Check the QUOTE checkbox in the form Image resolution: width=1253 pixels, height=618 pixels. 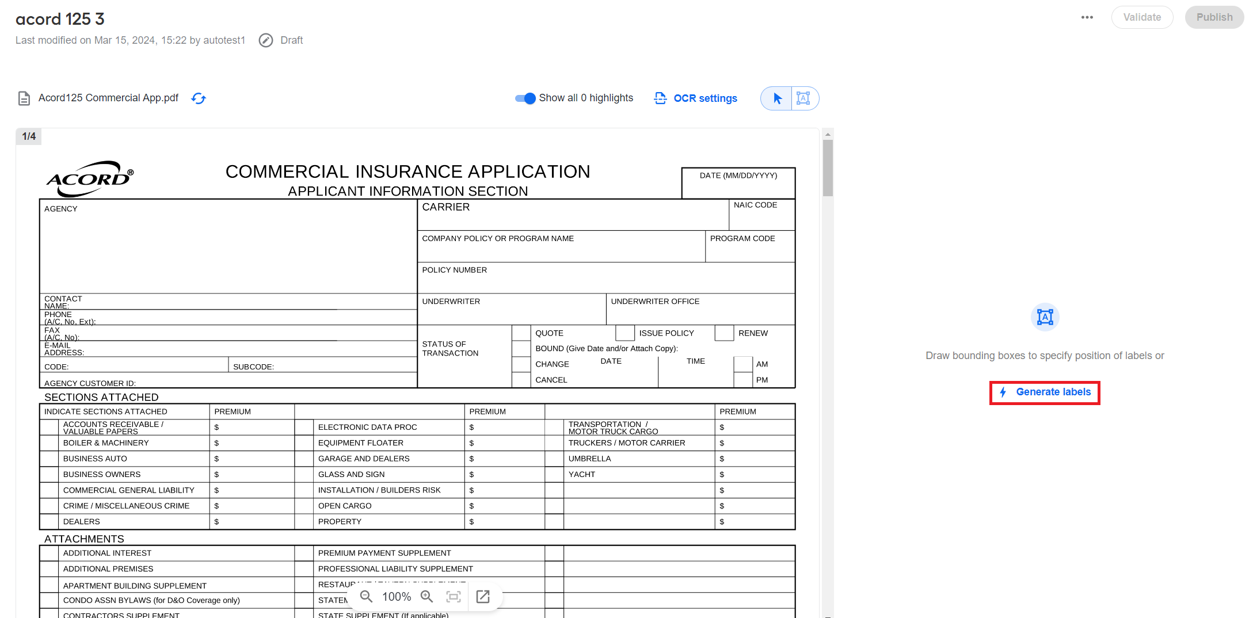521,333
